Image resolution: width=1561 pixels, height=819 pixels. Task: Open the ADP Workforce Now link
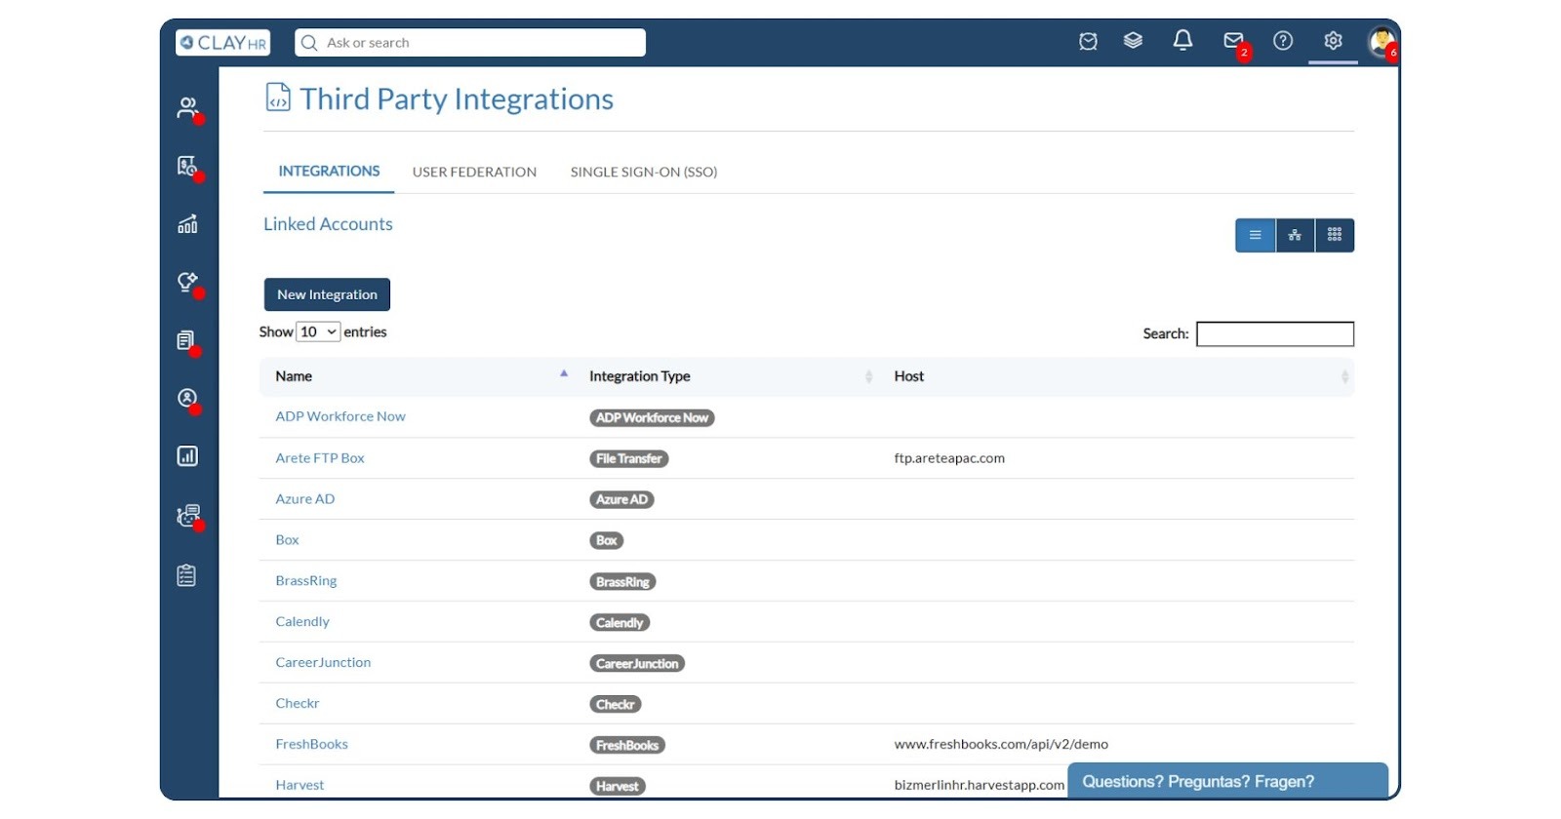pos(340,416)
